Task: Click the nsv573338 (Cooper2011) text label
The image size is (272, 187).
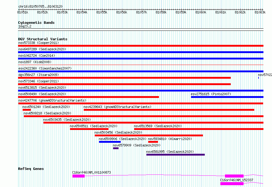Action: [x=39, y=43]
